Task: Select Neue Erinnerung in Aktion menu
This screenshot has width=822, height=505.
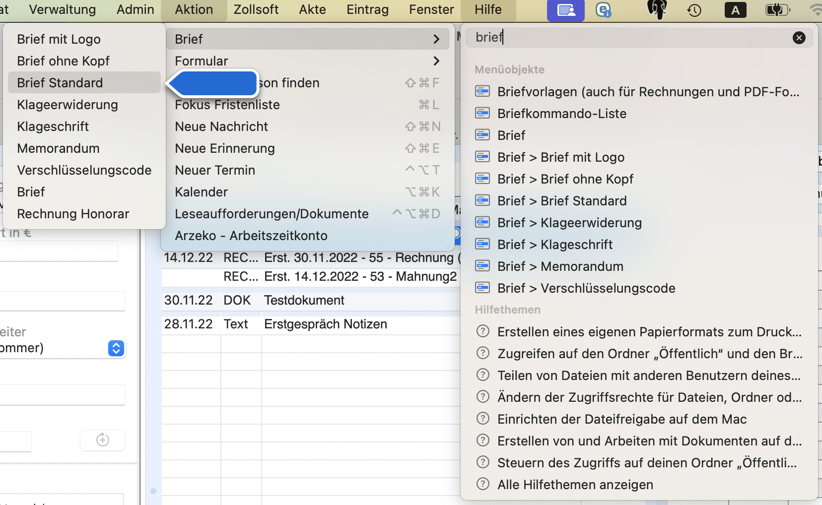Action: (x=307, y=148)
